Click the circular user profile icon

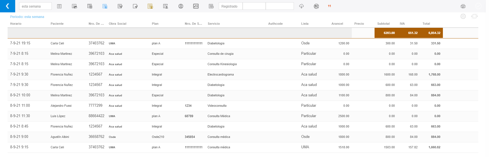click(x=181, y=6)
